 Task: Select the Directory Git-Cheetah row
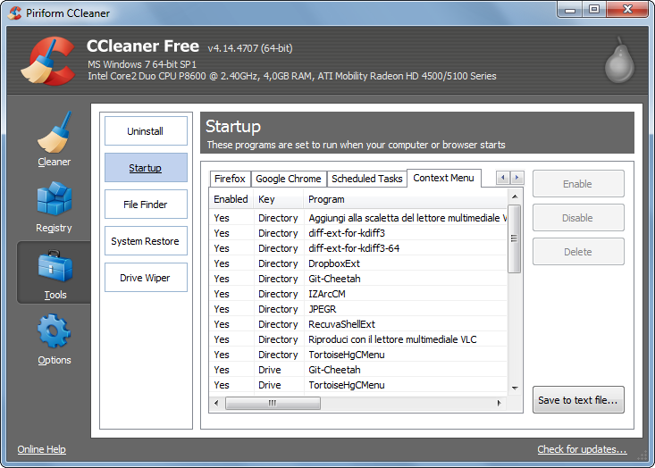point(358,279)
